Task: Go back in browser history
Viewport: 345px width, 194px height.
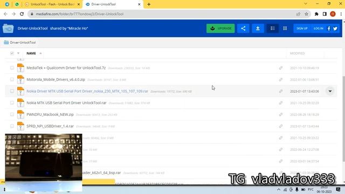Action: coord(5,14)
